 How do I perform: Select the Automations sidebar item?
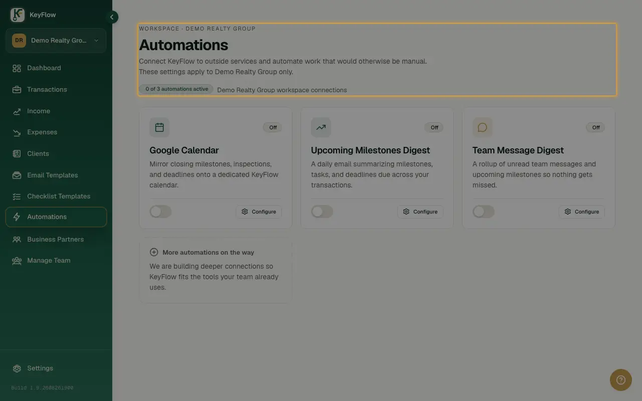click(56, 217)
